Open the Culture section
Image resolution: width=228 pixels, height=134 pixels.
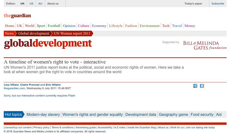(x=84, y=26)
